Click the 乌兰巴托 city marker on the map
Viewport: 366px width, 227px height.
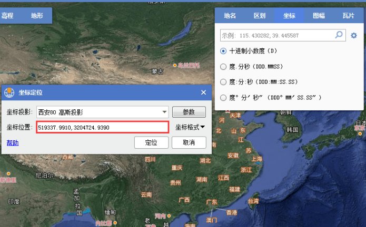[x=175, y=66]
